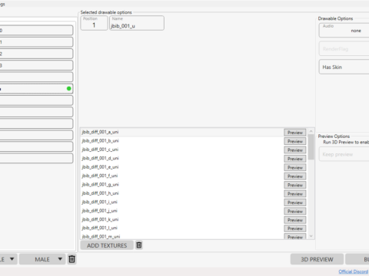Preview texture jbib_diff_001_e_uni

click(295, 168)
